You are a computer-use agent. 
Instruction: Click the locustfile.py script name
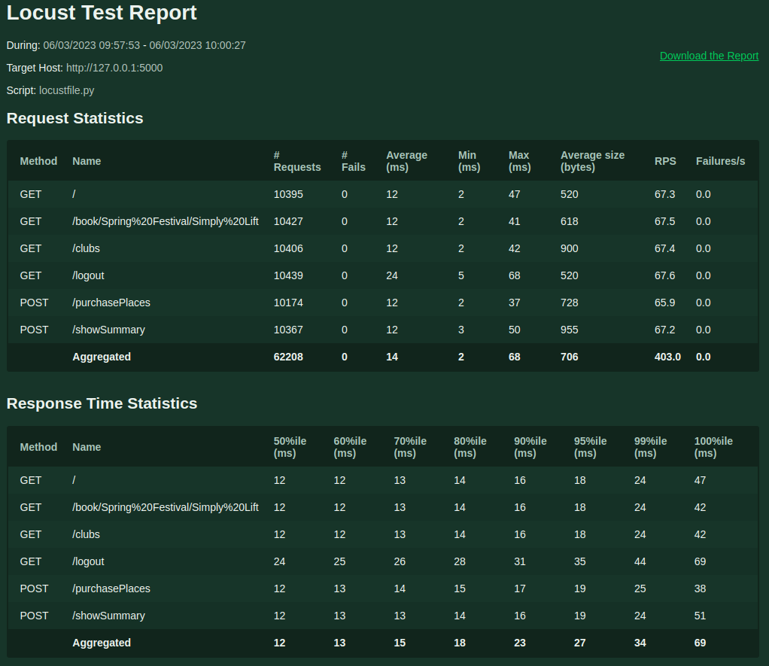[x=67, y=90]
